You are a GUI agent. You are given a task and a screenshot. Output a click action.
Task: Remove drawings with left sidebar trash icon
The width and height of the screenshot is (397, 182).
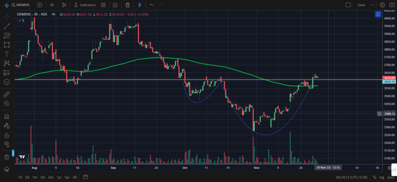pos(7,157)
